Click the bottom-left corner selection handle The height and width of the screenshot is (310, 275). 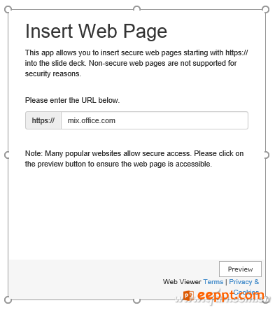(8, 300)
